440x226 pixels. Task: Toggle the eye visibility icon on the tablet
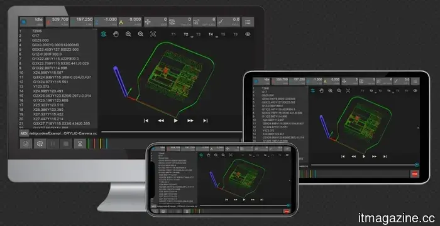coord(415,91)
